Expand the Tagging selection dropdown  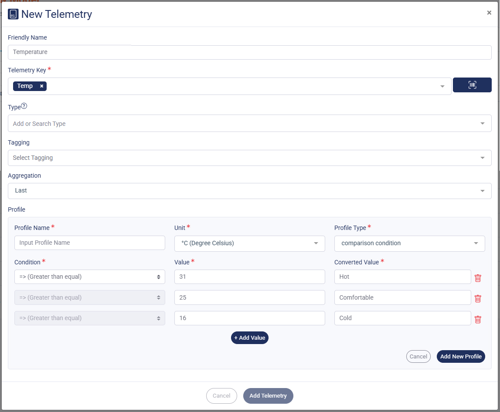coord(249,158)
